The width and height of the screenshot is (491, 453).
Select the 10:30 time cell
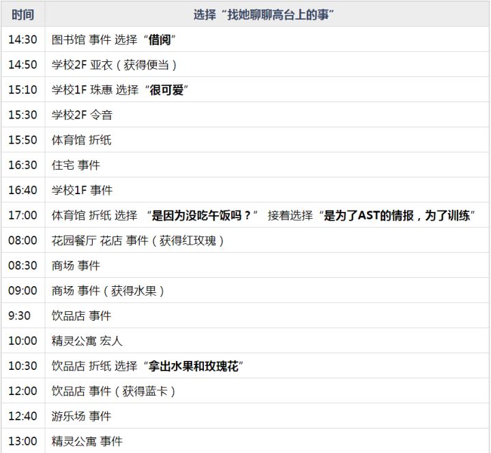(23, 366)
